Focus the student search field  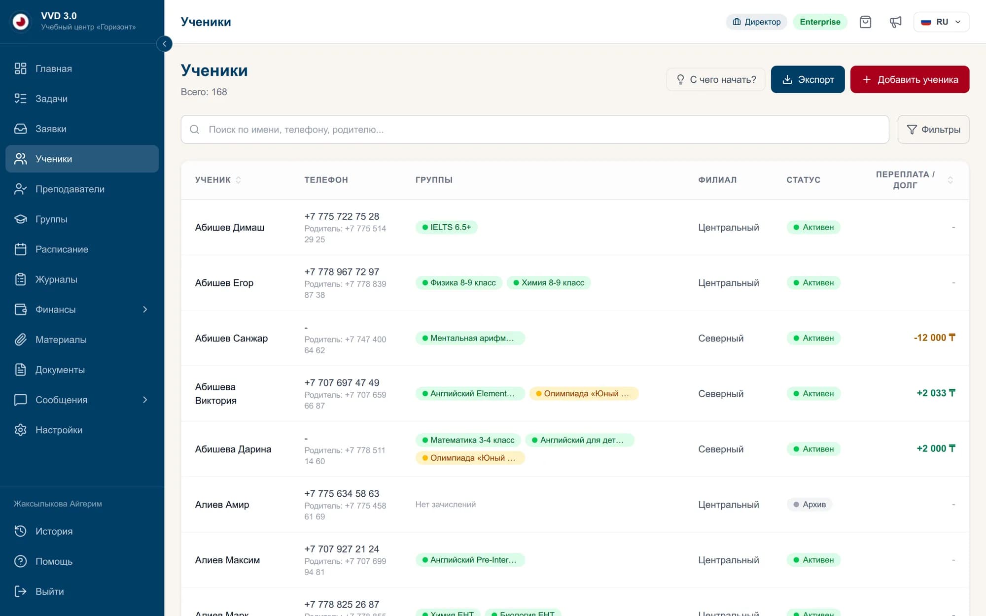click(535, 130)
